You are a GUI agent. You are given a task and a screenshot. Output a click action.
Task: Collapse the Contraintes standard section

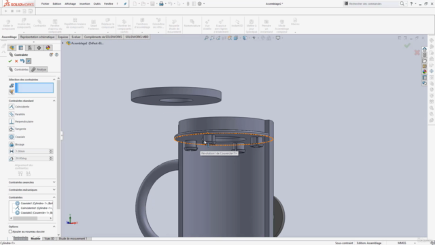pyautogui.click(x=54, y=101)
